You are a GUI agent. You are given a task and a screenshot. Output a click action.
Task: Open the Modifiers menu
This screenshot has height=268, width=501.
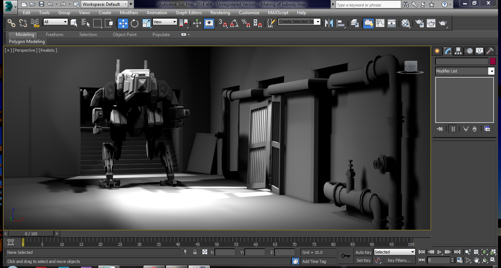pyautogui.click(x=129, y=12)
